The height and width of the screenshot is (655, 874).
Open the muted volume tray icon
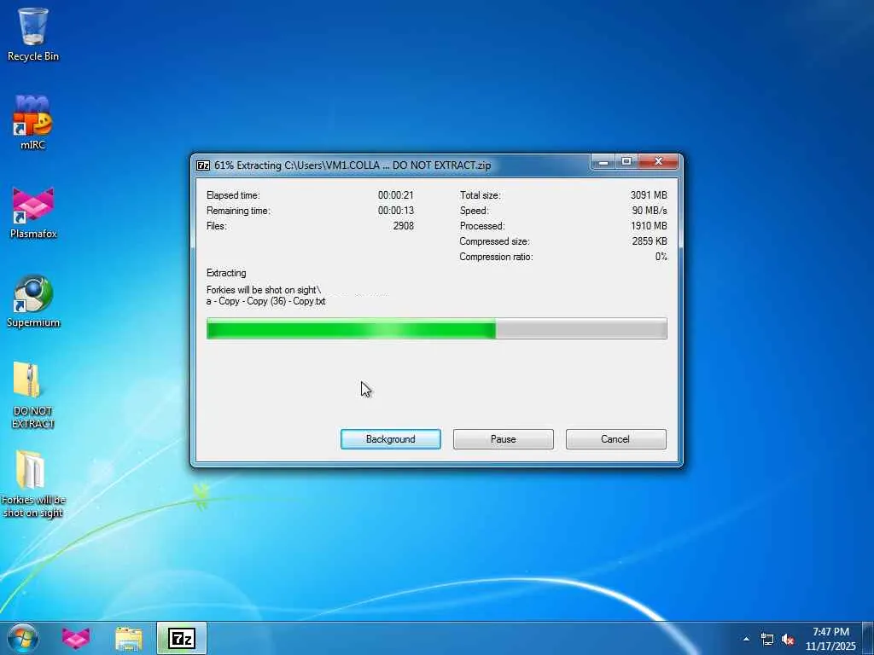788,640
